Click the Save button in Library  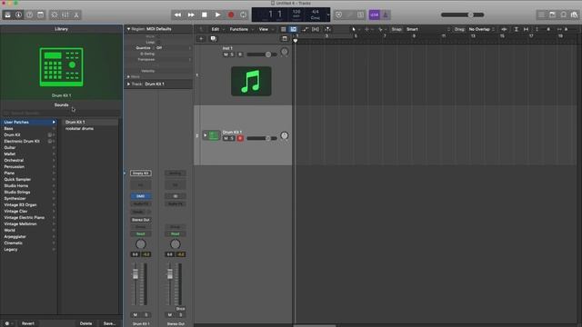(109, 323)
